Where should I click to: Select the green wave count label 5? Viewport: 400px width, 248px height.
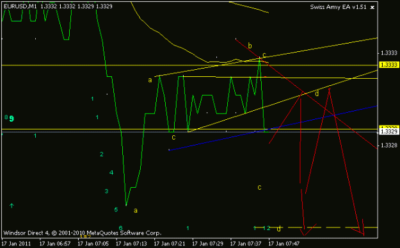click(x=116, y=210)
